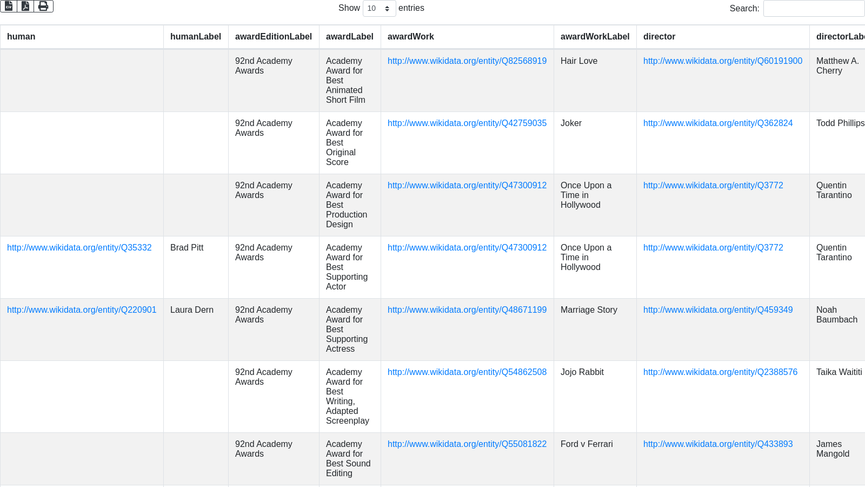This screenshot has height=487, width=865.
Task: Focus the Search input field
Action: tap(814, 8)
